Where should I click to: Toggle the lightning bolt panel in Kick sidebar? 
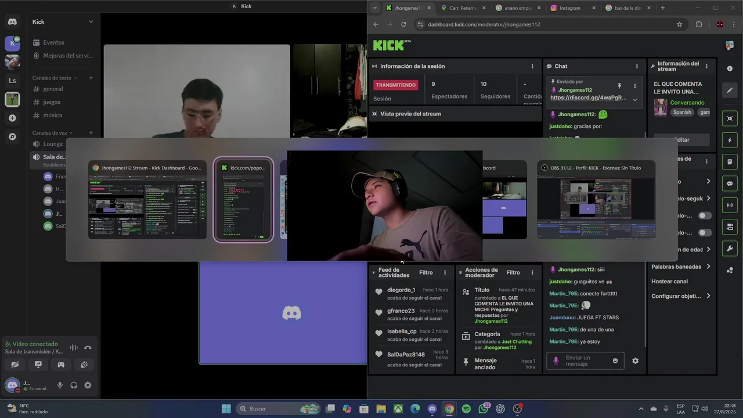(x=730, y=140)
